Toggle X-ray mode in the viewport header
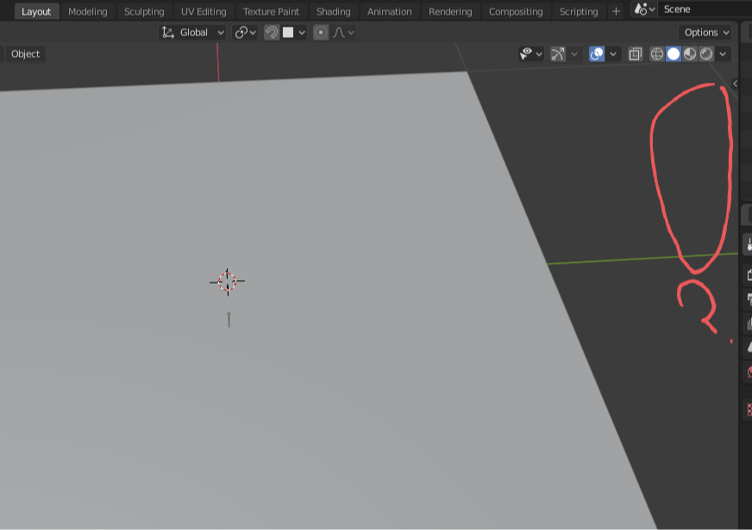Image resolution: width=752 pixels, height=530 pixels. point(635,53)
